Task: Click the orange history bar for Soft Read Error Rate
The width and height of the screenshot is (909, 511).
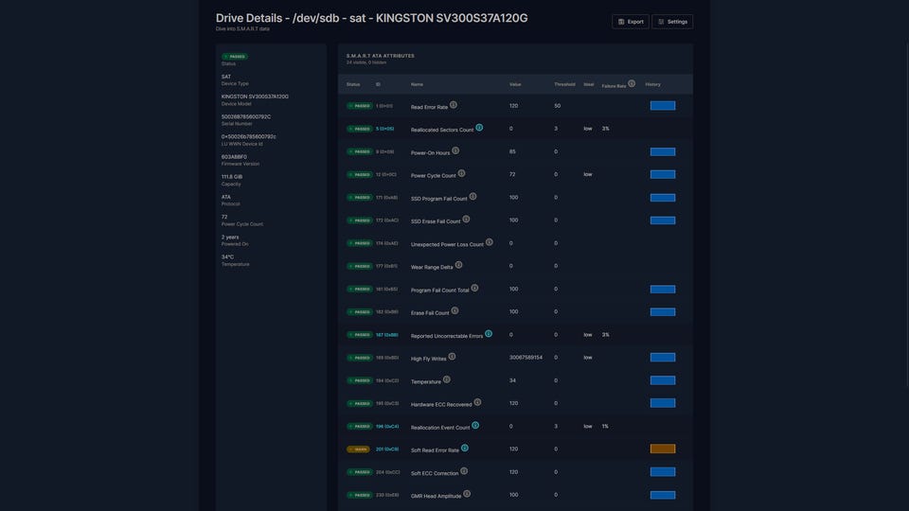Action: tap(662, 449)
